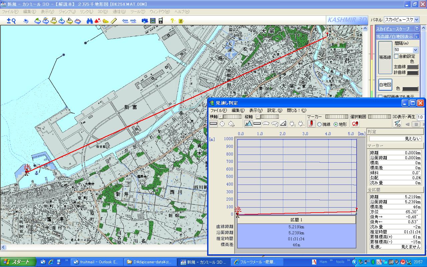427x267 pixels.
Task: Select the mountain terrain profile icon
Action: click(x=249, y=124)
